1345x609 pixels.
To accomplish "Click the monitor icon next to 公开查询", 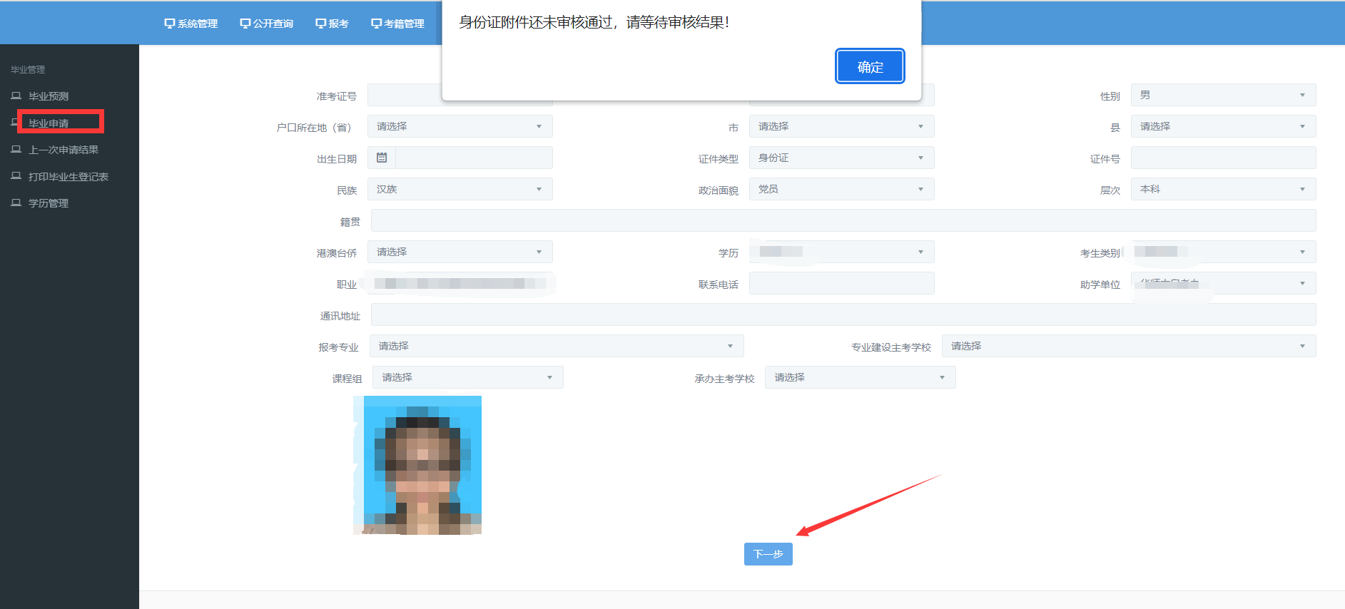I will tap(245, 24).
